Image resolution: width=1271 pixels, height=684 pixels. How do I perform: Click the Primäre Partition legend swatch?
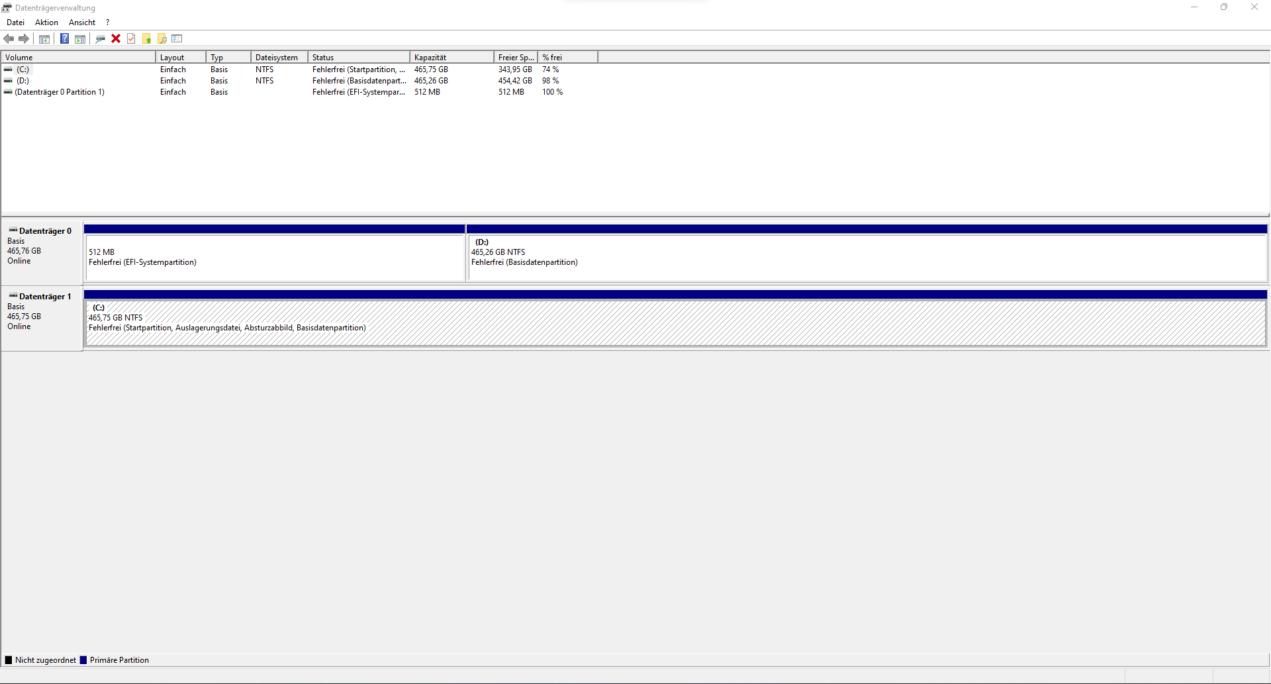(x=83, y=660)
